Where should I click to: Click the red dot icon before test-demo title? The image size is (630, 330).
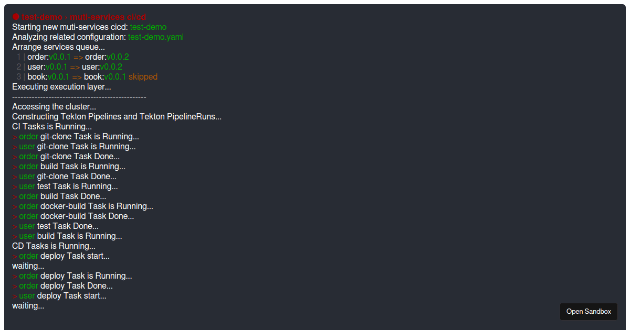point(16,17)
